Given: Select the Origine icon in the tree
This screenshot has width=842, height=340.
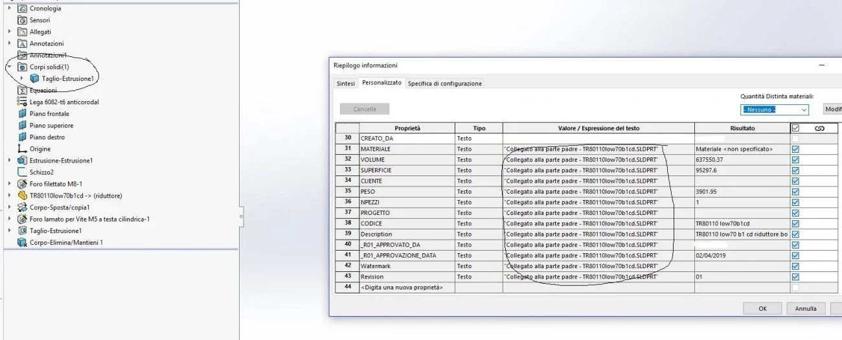Looking at the screenshot, I should coord(23,148).
